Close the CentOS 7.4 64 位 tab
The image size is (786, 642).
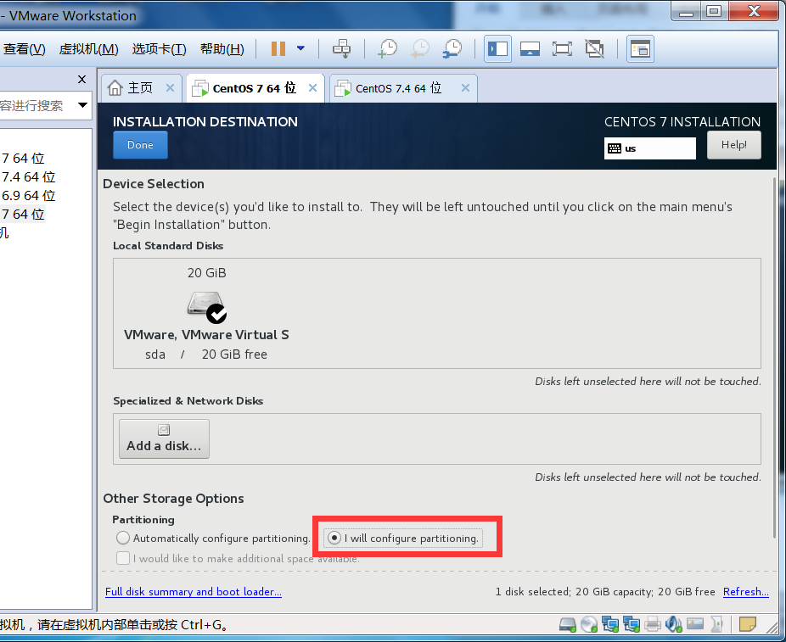466,88
